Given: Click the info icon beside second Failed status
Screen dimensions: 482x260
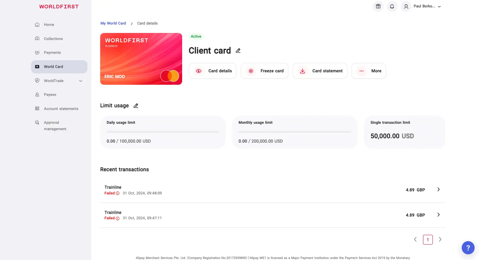Looking at the screenshot, I should pos(118,218).
